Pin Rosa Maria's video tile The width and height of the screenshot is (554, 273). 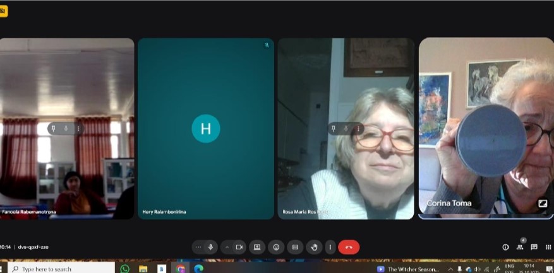click(334, 129)
